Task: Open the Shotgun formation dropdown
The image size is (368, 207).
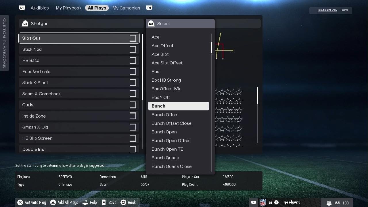Action: tap(81, 24)
